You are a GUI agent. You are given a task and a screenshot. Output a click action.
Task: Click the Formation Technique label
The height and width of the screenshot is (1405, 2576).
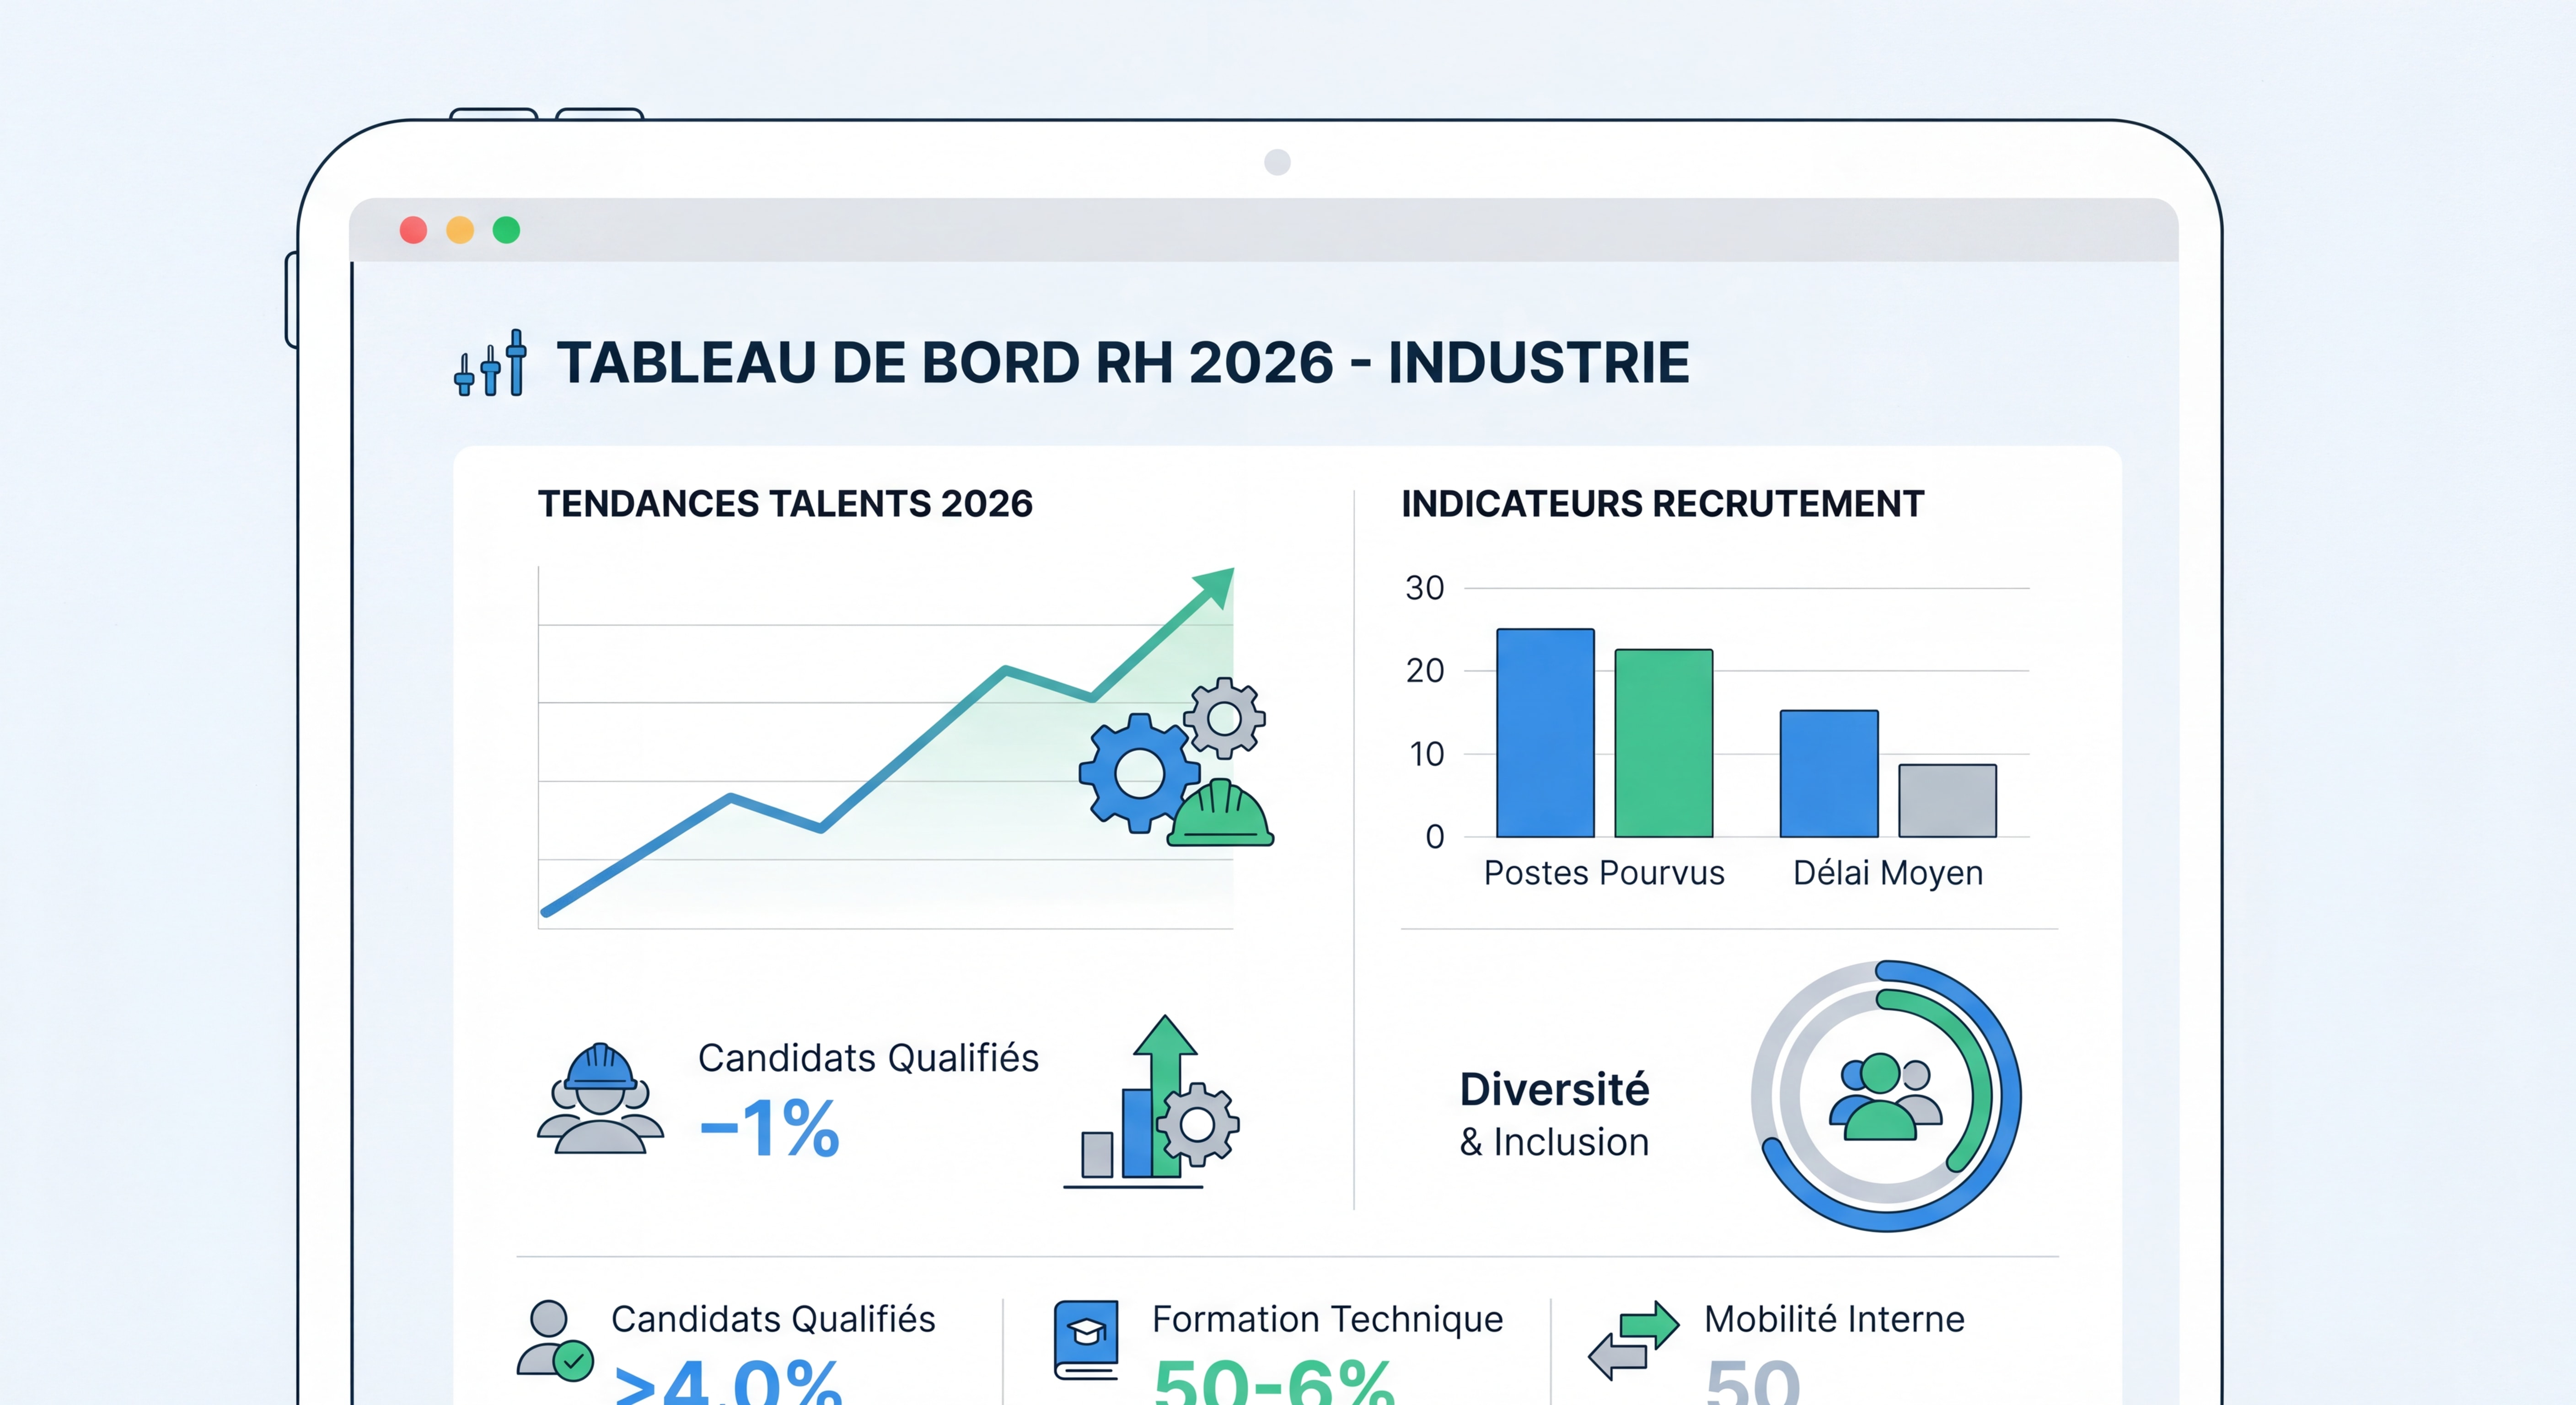click(1327, 1319)
